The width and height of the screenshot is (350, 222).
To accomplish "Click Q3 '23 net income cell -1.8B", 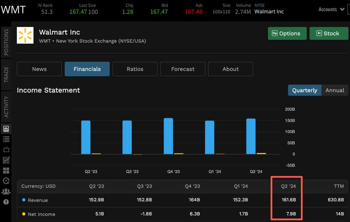I will click(x=146, y=214).
